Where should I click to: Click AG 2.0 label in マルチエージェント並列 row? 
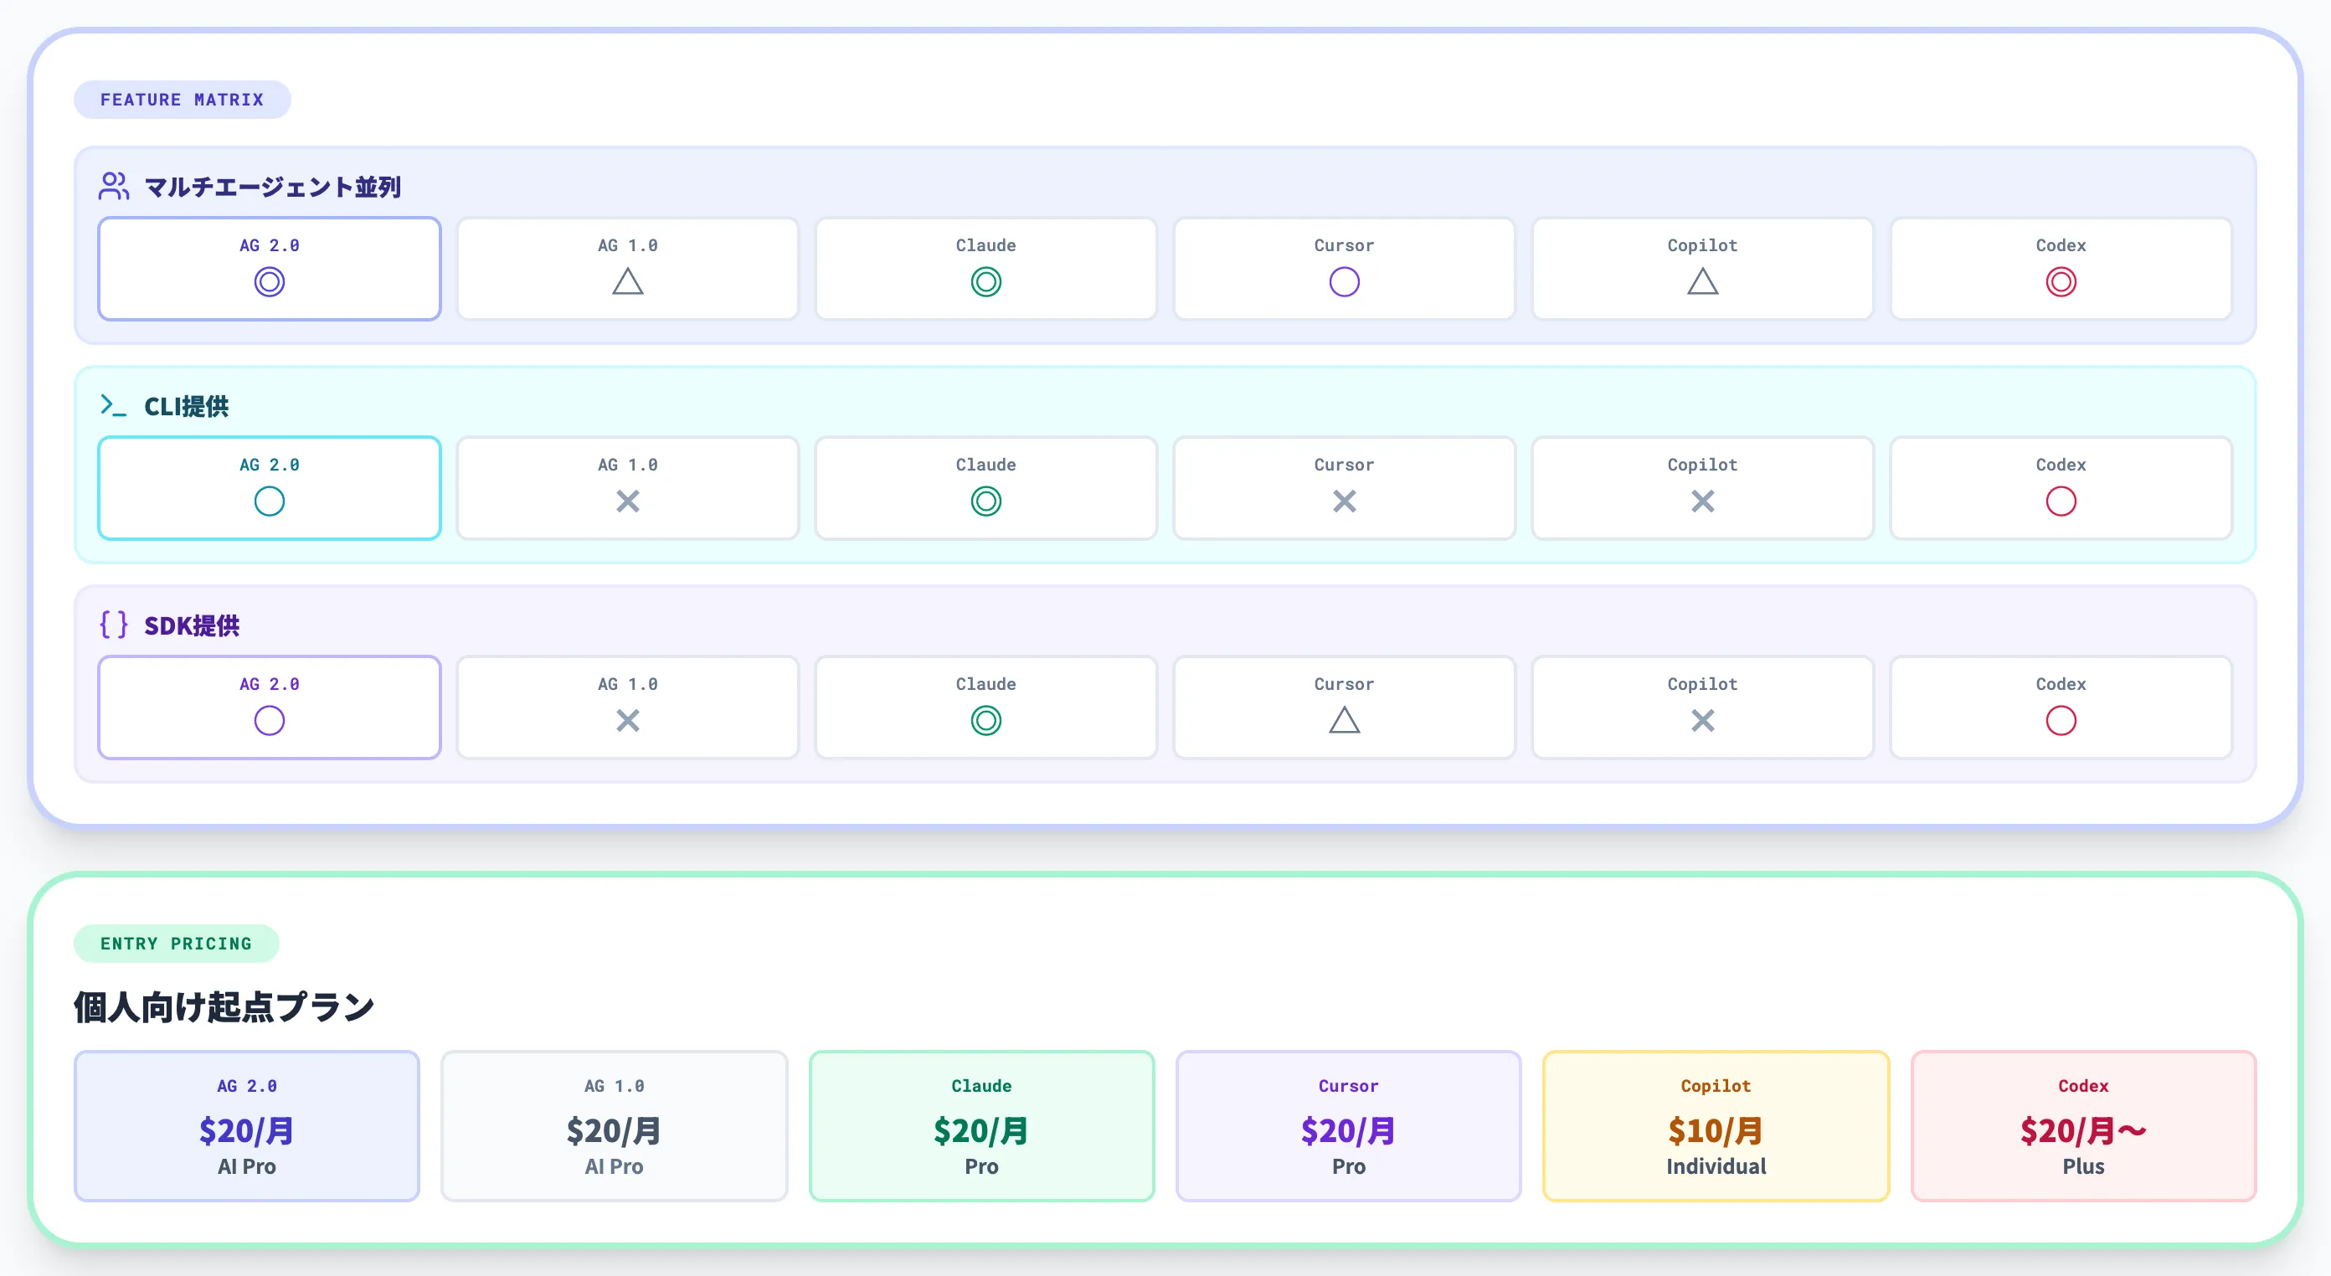point(270,245)
